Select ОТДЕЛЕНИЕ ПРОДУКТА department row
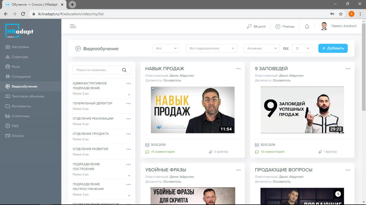This screenshot has width=366, height=205. [102, 136]
